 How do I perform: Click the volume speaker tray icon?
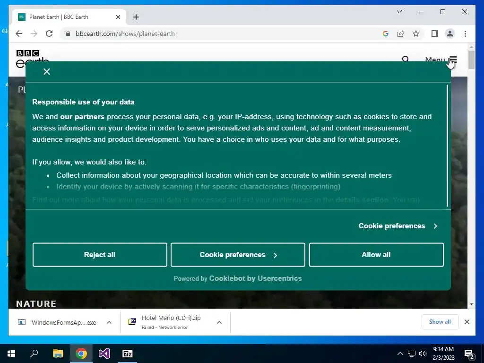(423, 354)
